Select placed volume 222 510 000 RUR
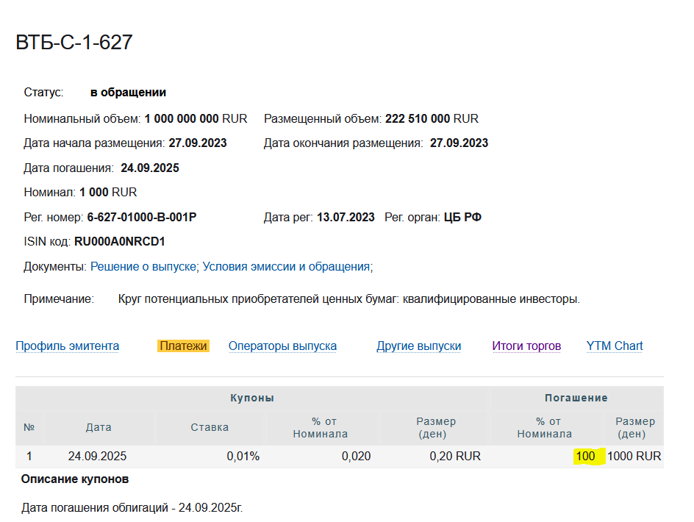The width and height of the screenshot is (694, 522). [x=432, y=118]
